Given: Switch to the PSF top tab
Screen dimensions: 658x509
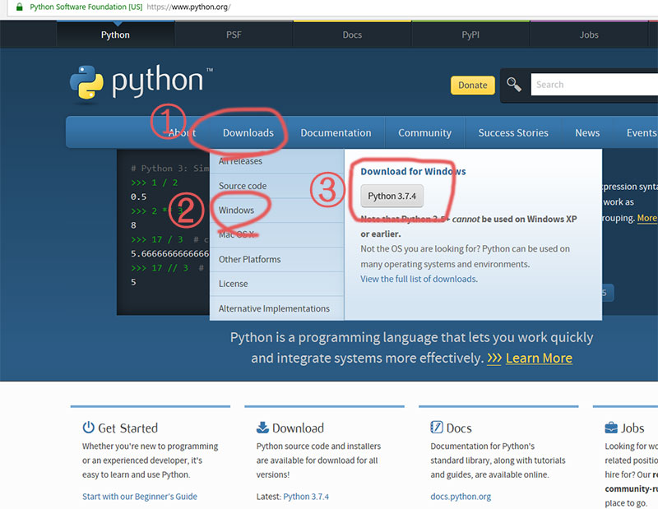Looking at the screenshot, I should point(234,35).
